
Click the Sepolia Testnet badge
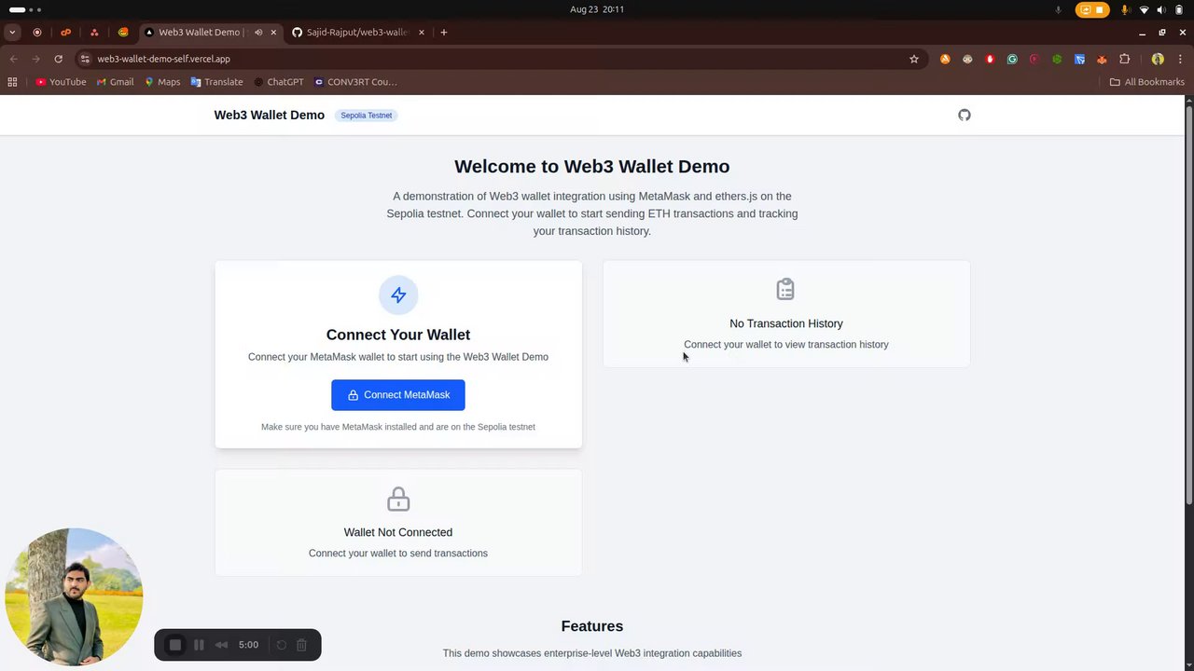pos(366,116)
